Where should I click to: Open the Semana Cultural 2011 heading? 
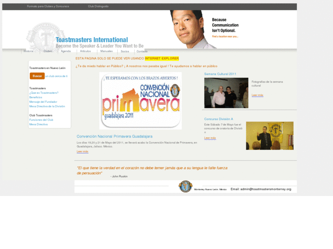click(x=220, y=74)
